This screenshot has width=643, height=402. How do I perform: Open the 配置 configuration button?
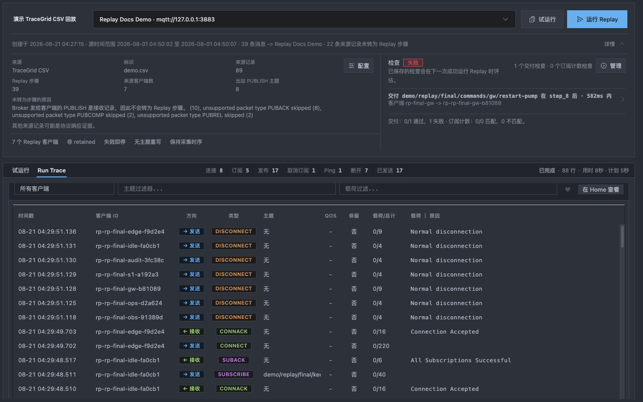point(359,66)
